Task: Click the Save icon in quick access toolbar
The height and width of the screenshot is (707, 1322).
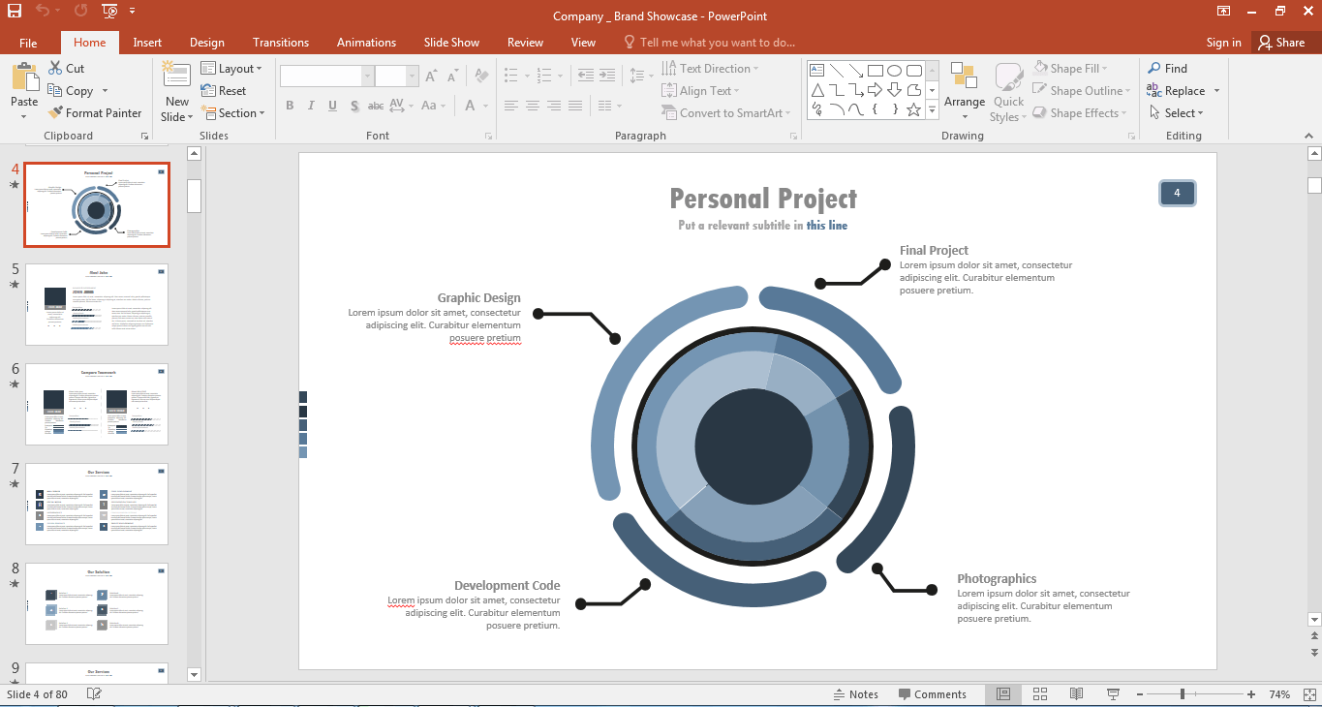Action: tap(15, 12)
